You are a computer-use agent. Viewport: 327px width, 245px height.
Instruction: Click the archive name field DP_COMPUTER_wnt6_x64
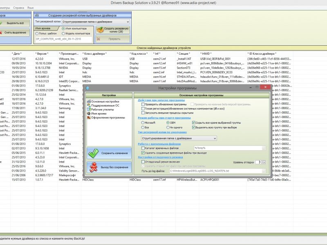coord(64,39)
